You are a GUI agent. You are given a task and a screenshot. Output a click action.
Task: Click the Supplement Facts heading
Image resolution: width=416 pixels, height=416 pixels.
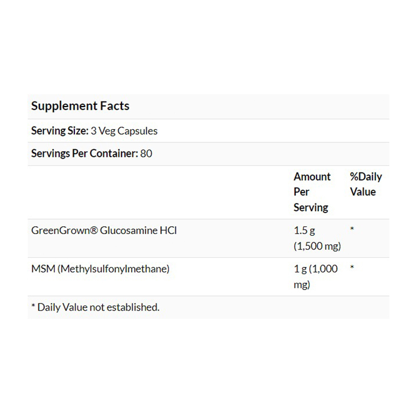click(80, 106)
